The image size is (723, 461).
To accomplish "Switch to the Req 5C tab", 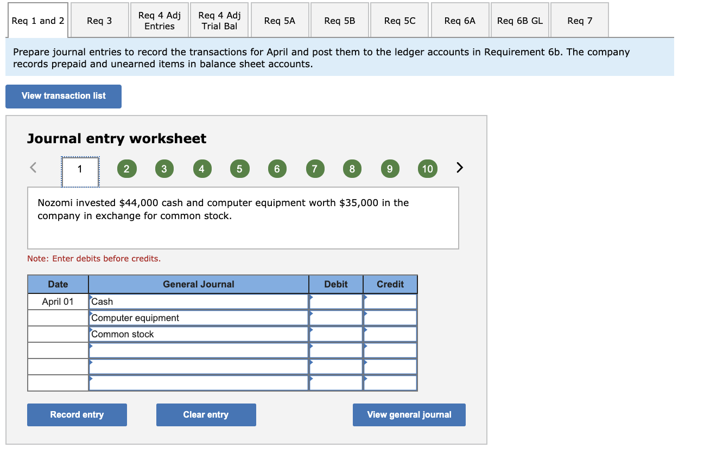I will (x=399, y=21).
